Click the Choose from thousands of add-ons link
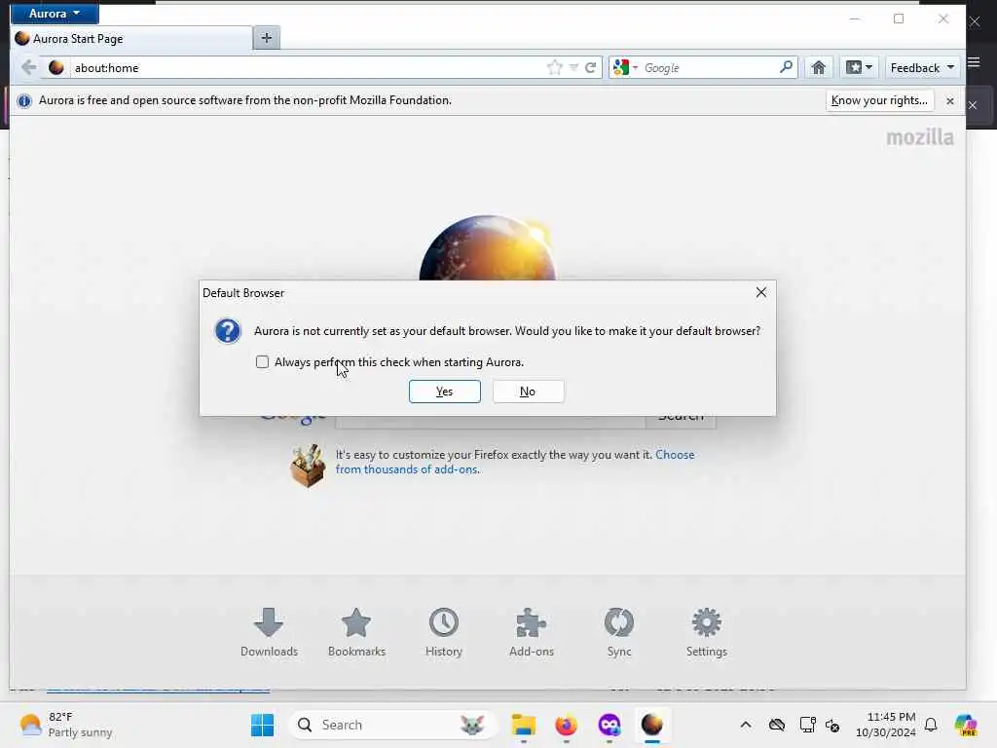Viewport: 997px width, 748px height. point(515,463)
